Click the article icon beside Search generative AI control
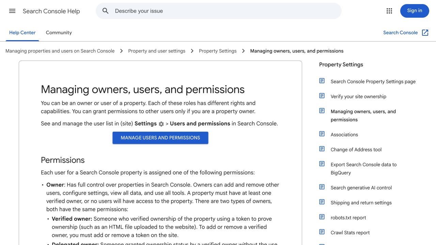 (x=322, y=187)
